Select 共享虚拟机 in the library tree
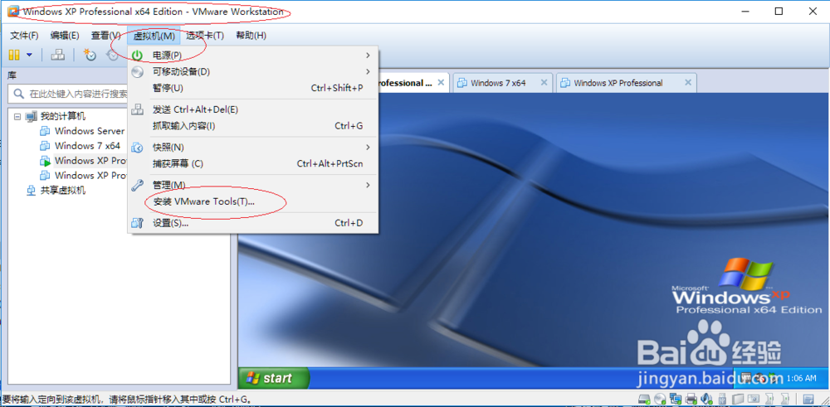Image resolution: width=830 pixels, height=407 pixels. click(x=63, y=191)
